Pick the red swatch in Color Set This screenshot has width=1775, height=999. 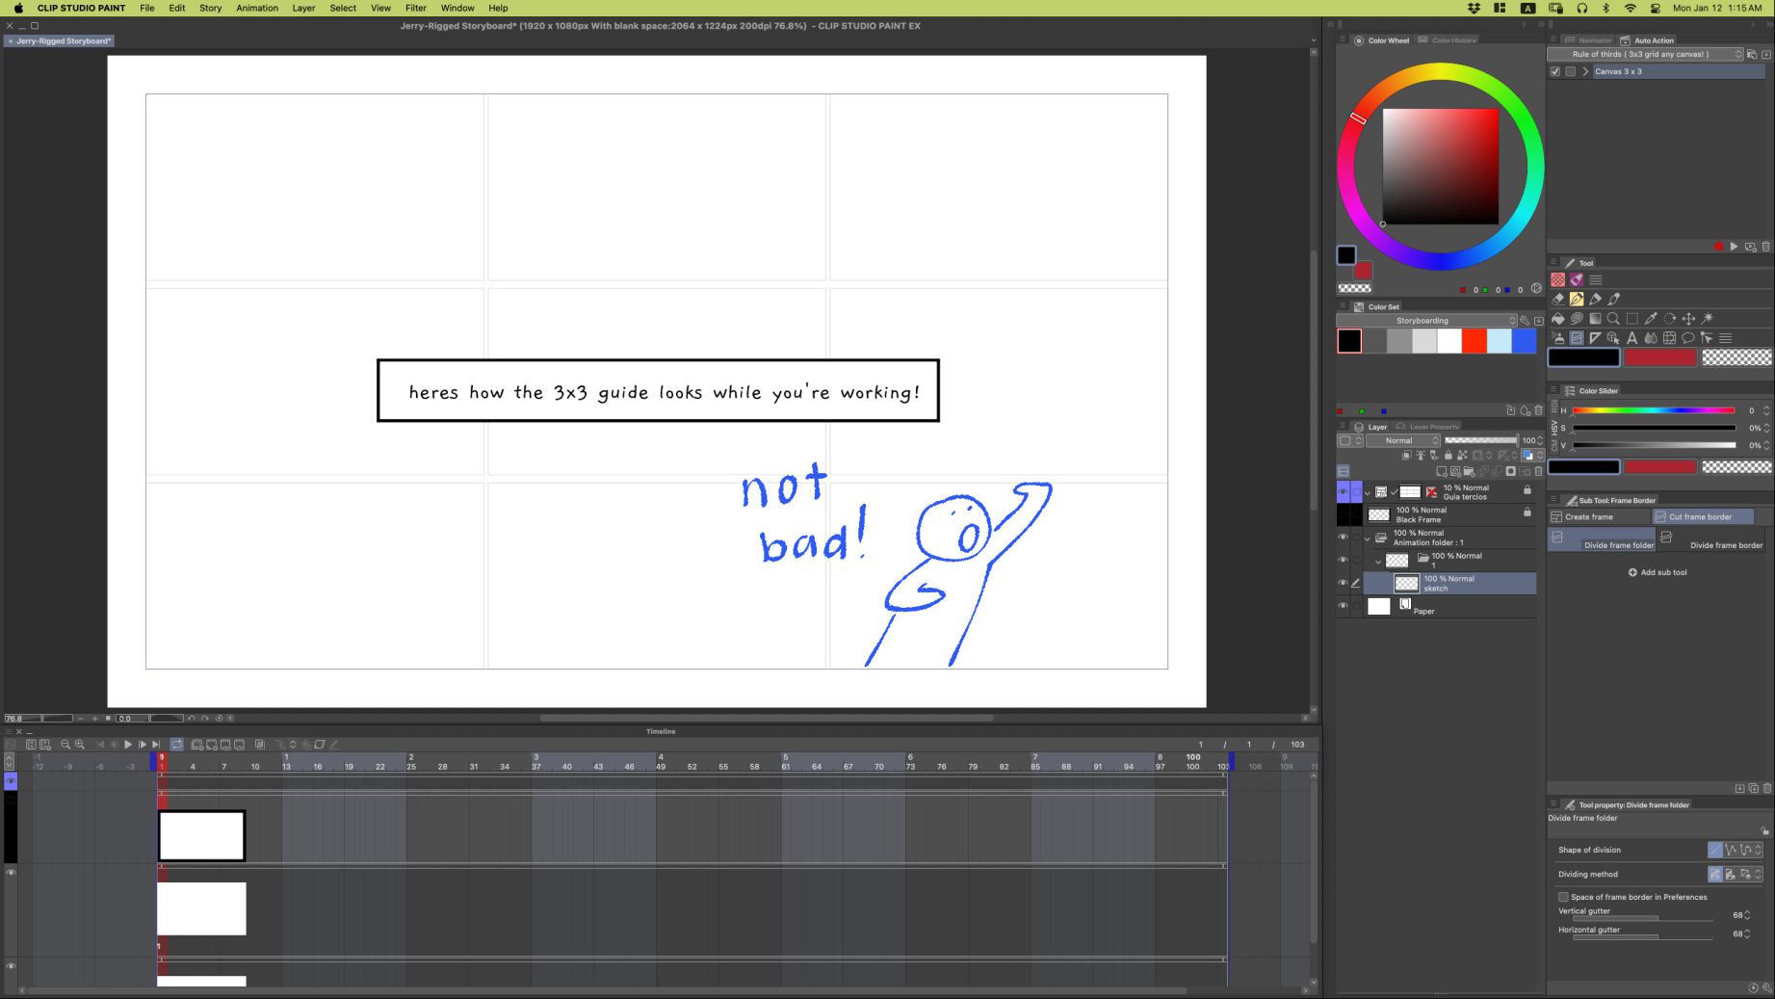pos(1474,341)
